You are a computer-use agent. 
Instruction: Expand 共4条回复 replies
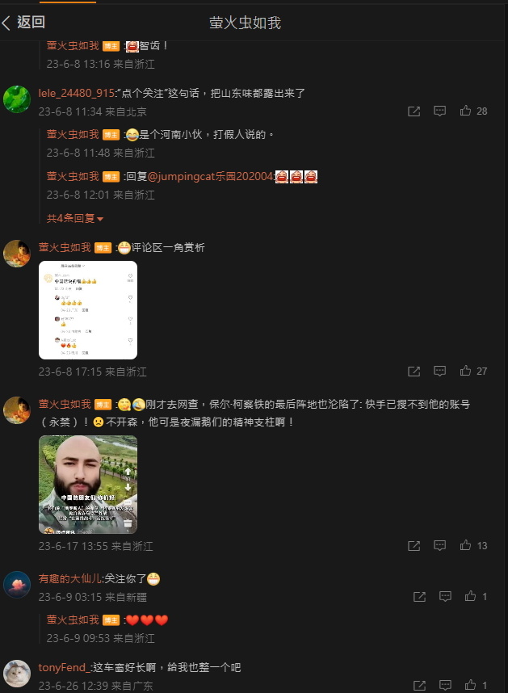click(75, 218)
